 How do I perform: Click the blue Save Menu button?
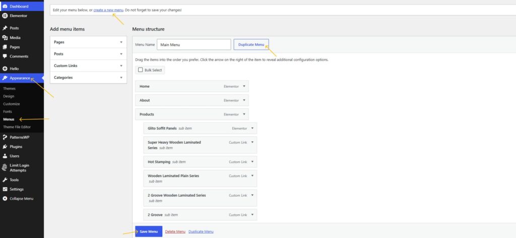149,231
